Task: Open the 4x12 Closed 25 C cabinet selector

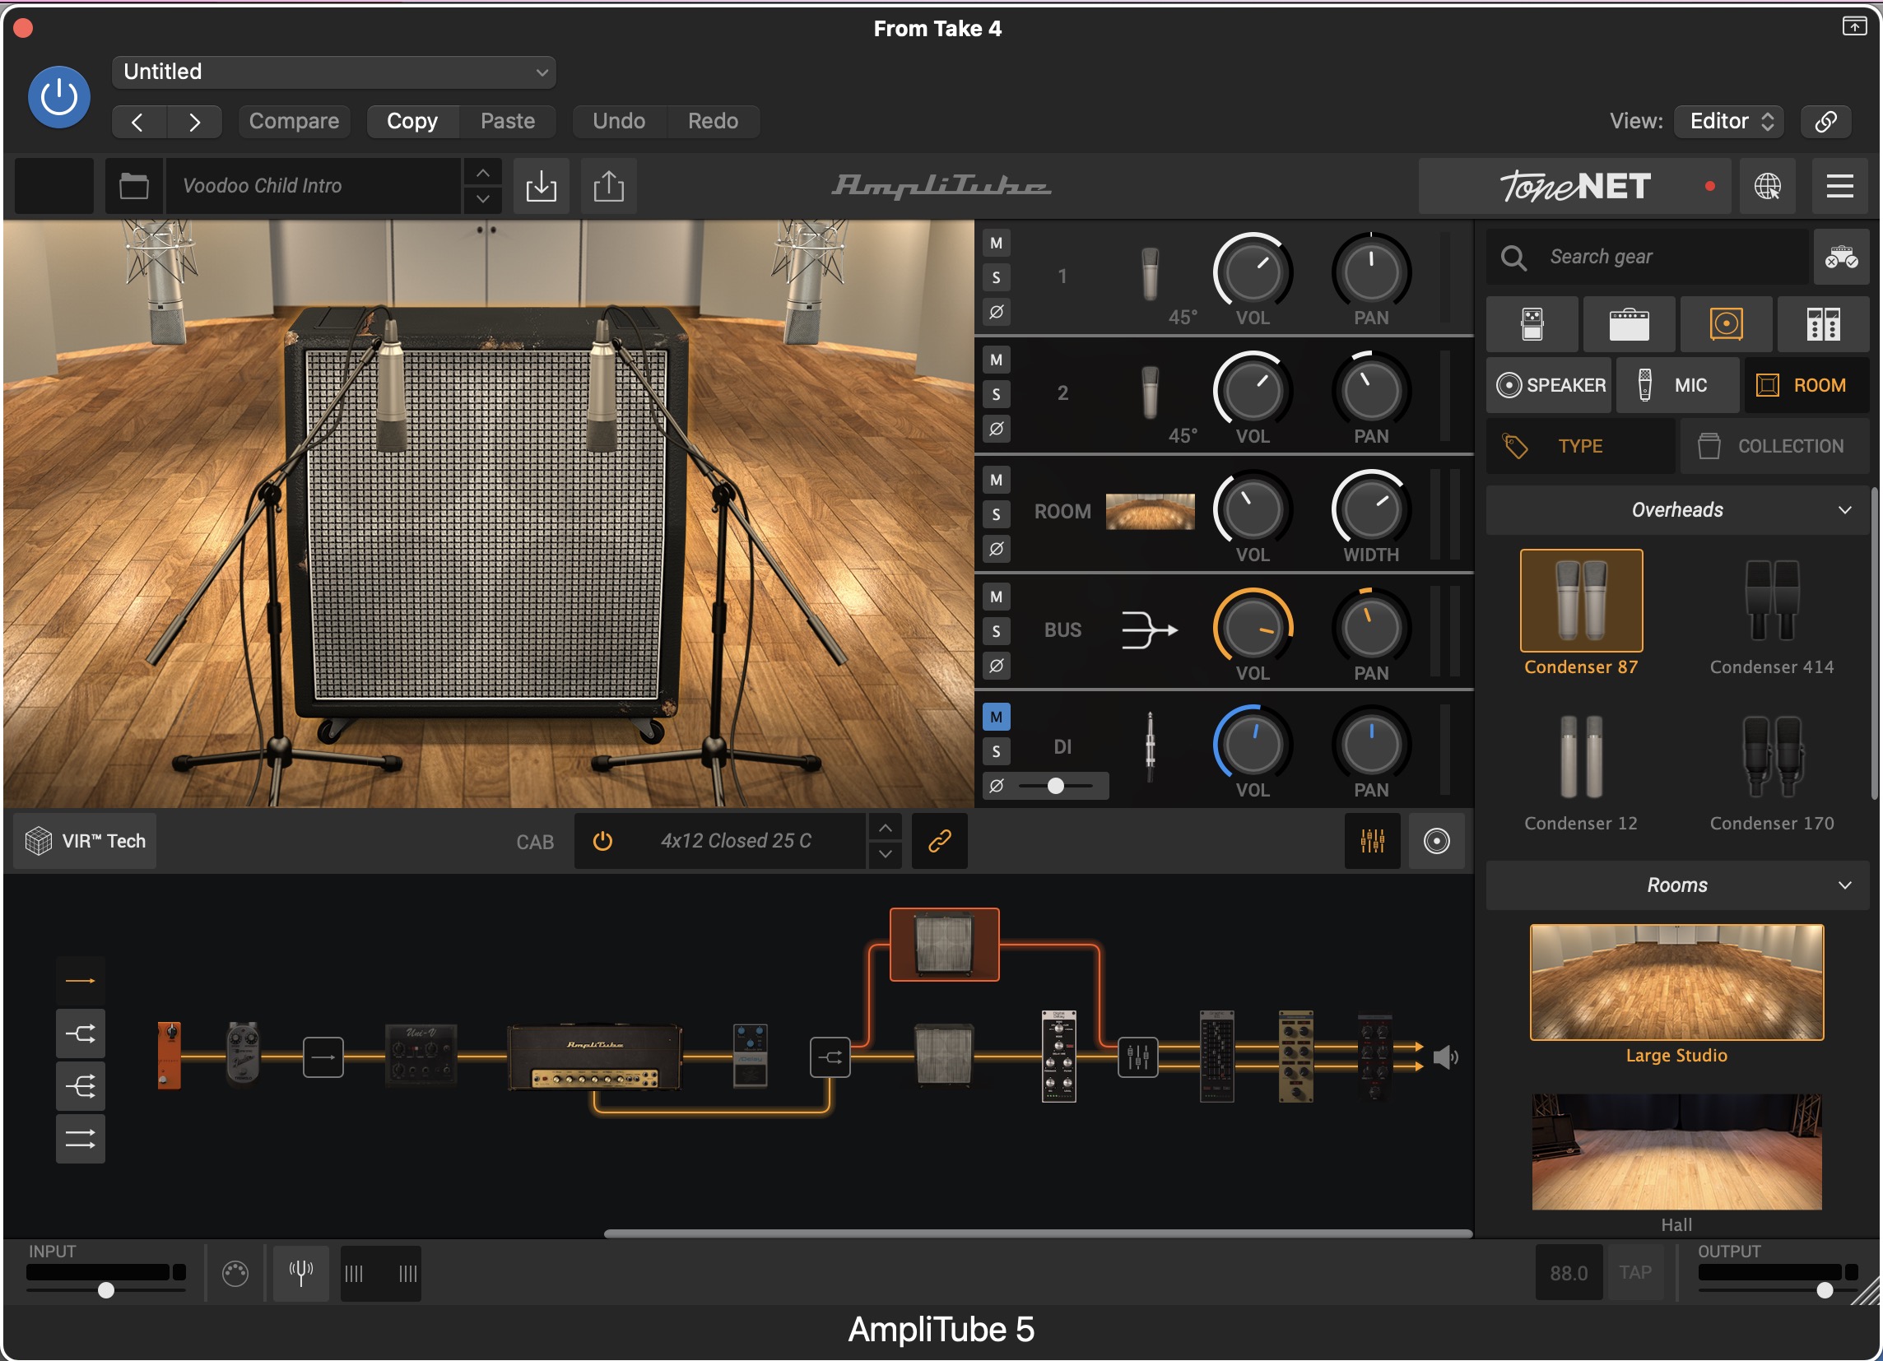Action: pos(736,842)
